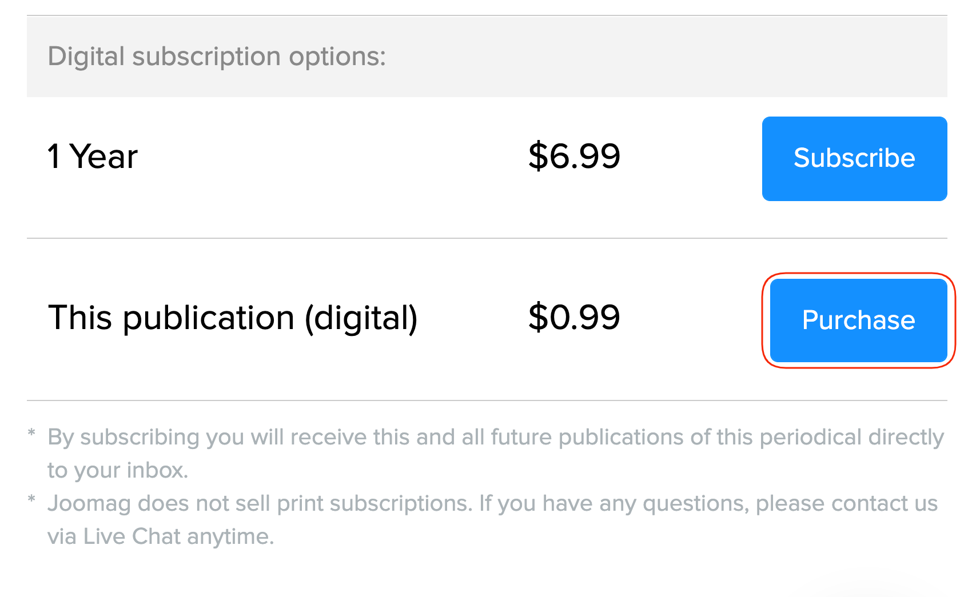968x597 pixels.
Task: Click the word "directly" in the first footnote
Action: tap(906, 437)
